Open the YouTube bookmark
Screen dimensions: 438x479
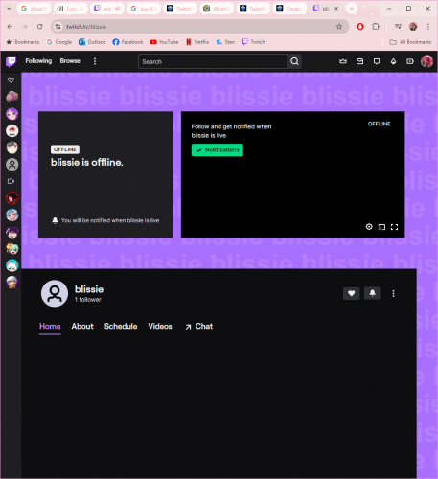pos(164,42)
